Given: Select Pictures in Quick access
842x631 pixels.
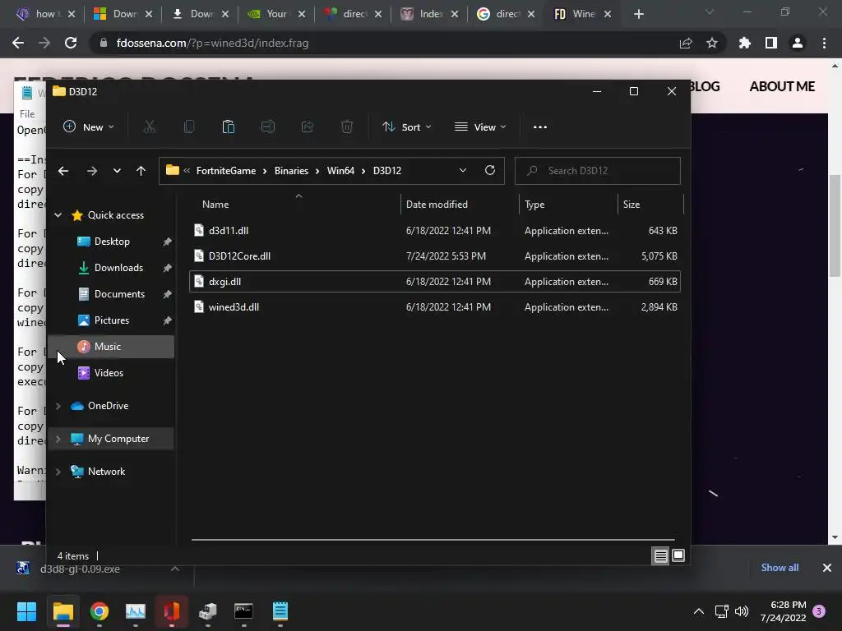Looking at the screenshot, I should 112,320.
